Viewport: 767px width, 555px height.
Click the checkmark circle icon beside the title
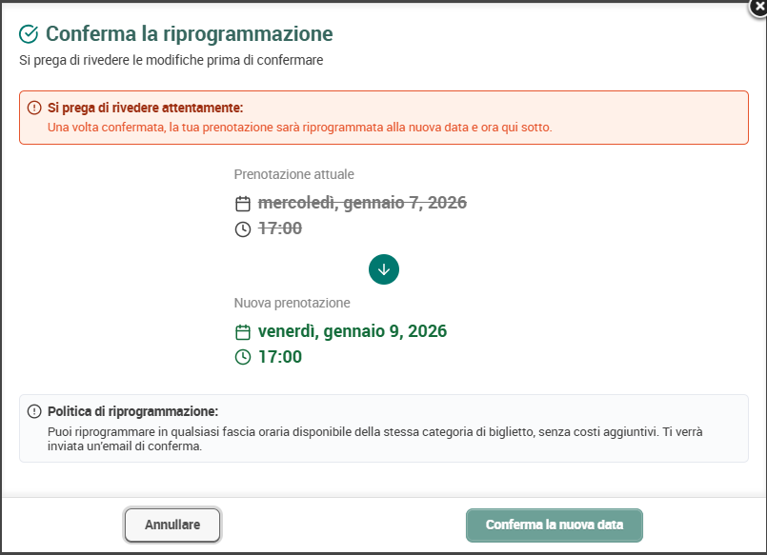29,34
